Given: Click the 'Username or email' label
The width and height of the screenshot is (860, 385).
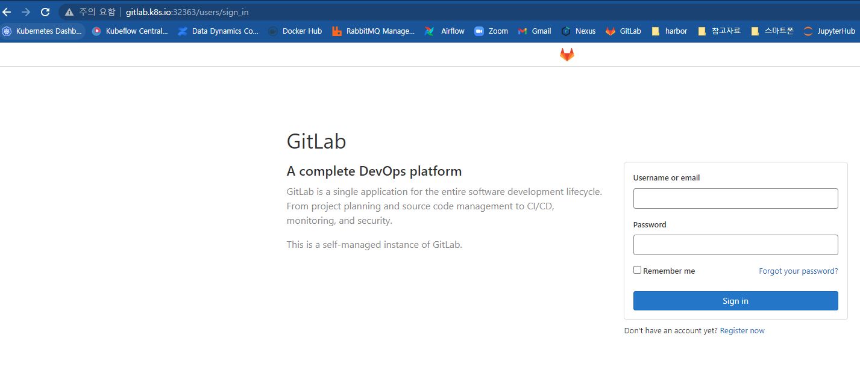Looking at the screenshot, I should (x=667, y=178).
